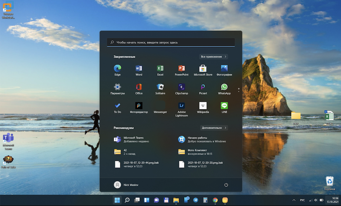
Task: Open the Excel pinned app
Action: point(160,69)
